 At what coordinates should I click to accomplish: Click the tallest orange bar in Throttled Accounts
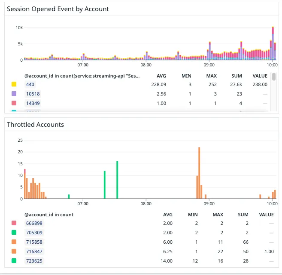200,172
